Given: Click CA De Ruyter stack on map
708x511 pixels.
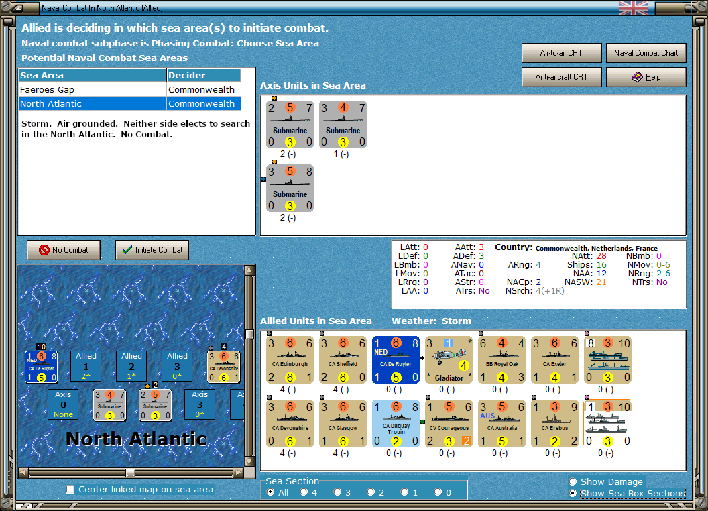Looking at the screenshot, I should click(x=41, y=366).
